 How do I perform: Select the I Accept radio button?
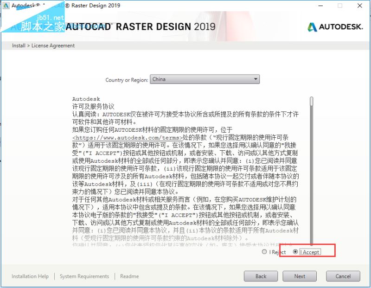(x=295, y=252)
